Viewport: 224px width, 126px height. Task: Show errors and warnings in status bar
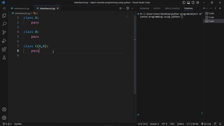coord(7,124)
